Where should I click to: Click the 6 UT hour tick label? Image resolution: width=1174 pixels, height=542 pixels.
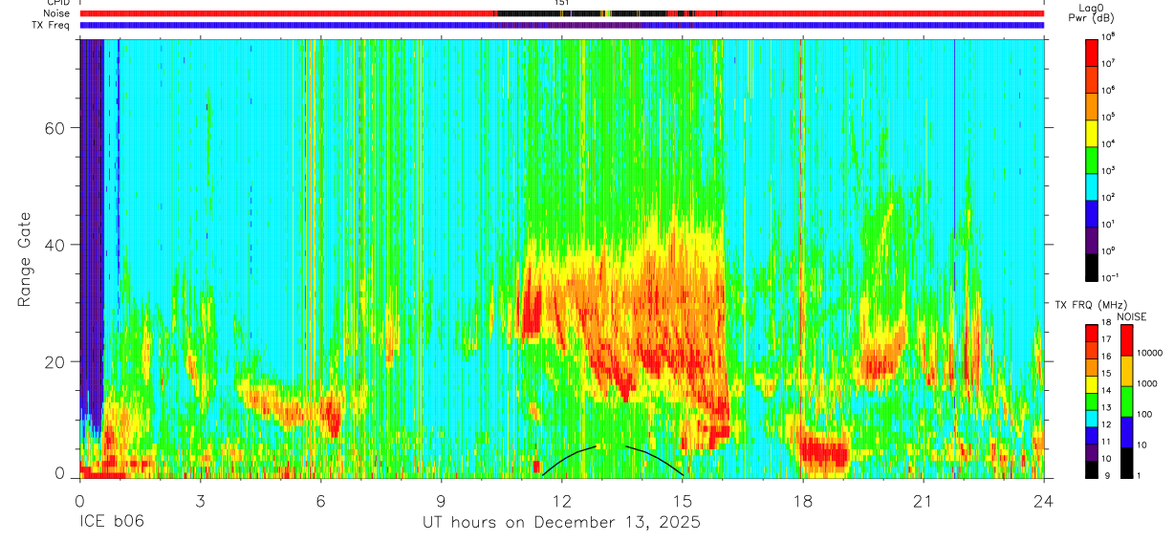click(320, 501)
